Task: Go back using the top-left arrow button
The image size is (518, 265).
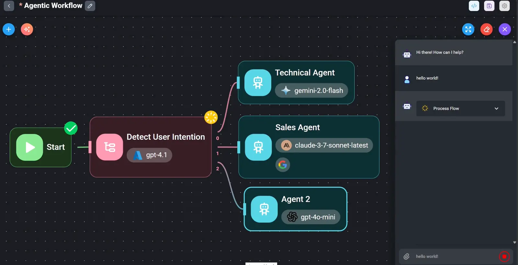Action: (x=9, y=6)
